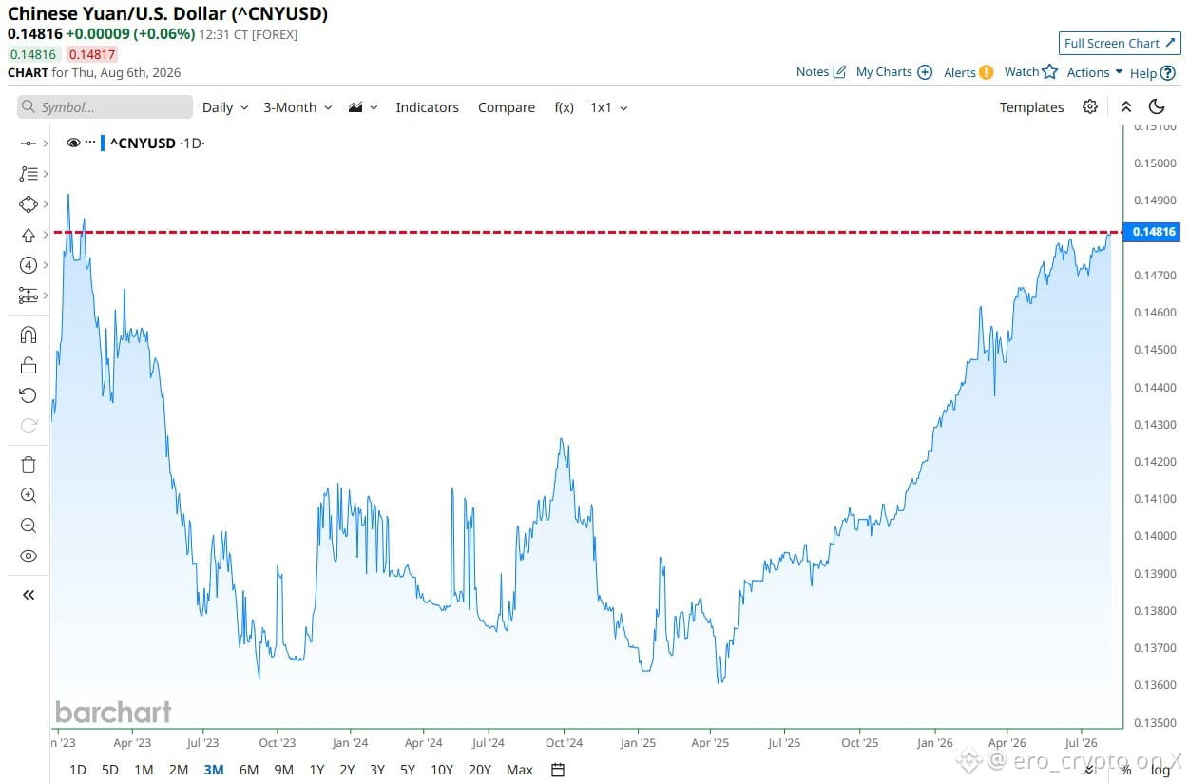Image resolution: width=1189 pixels, height=784 pixels.
Task: Open the numbered annotation tool
Action: 28,265
